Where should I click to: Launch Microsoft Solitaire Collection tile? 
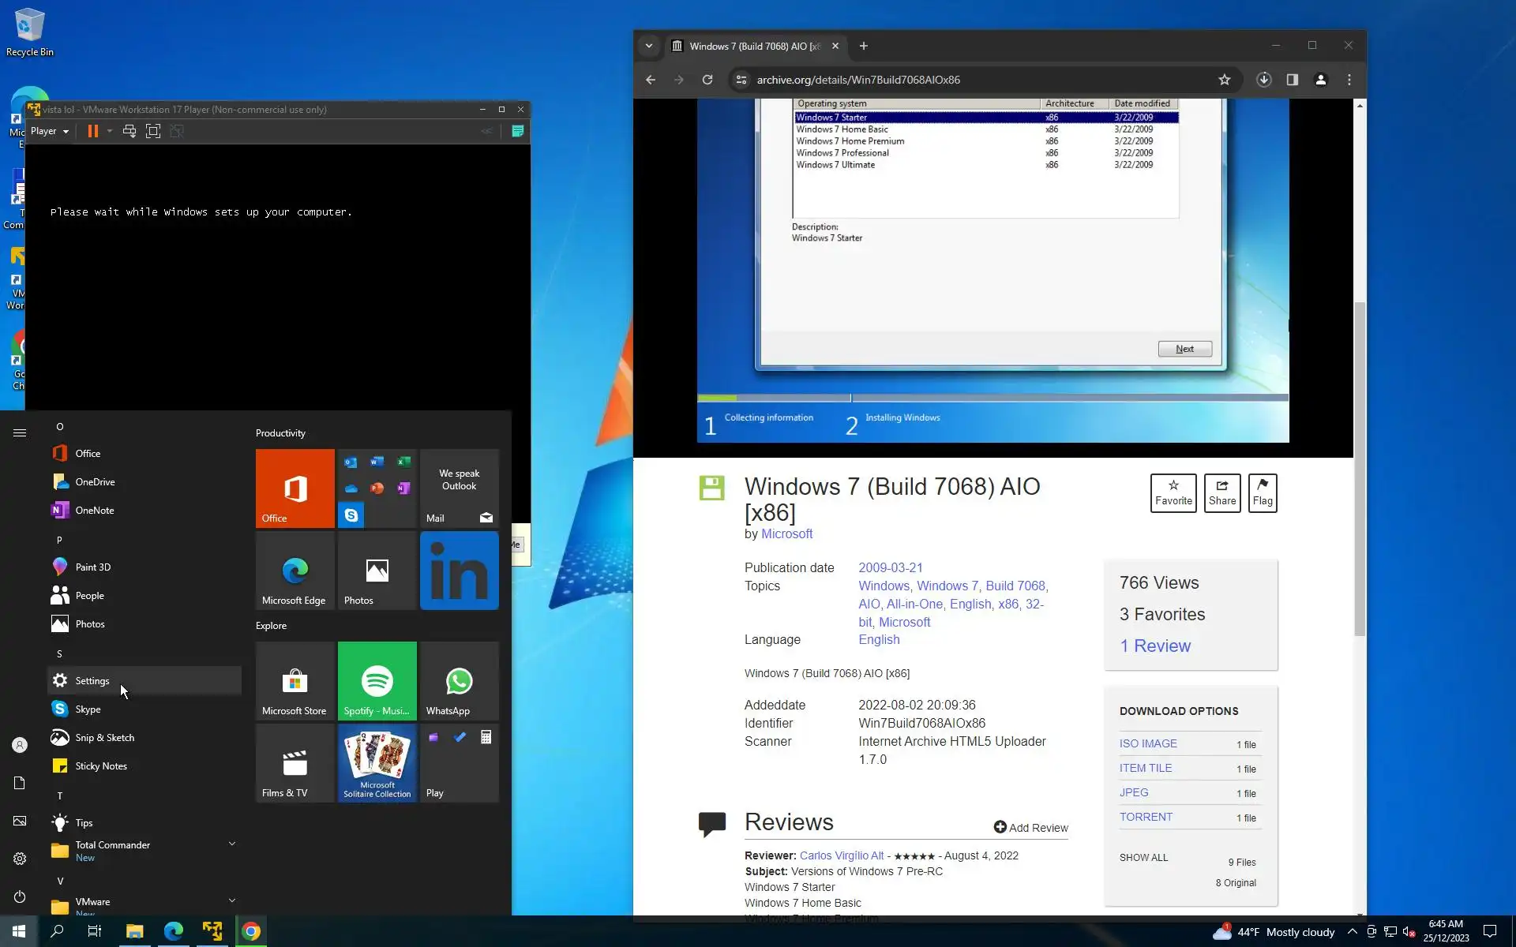click(377, 762)
